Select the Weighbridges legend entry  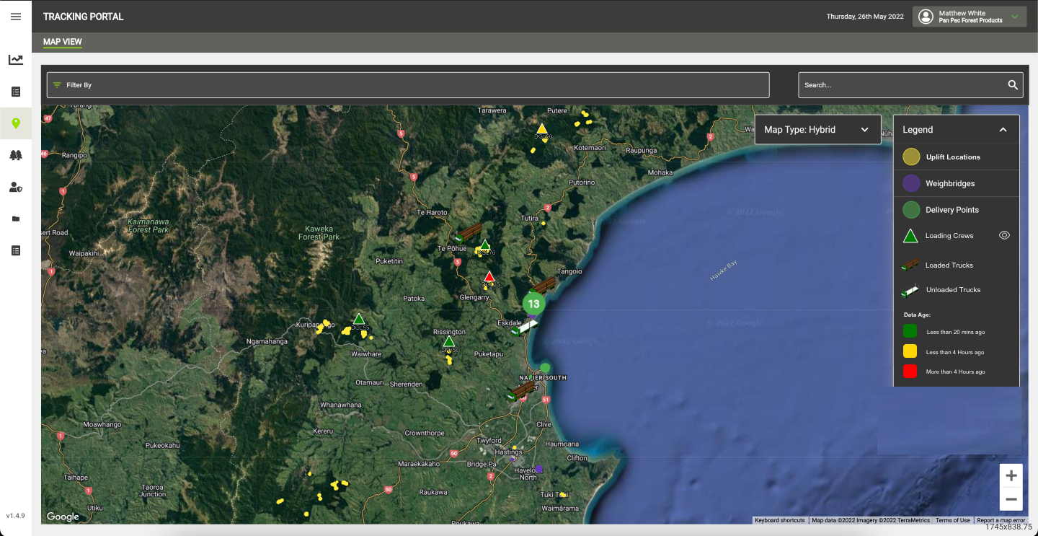point(946,183)
